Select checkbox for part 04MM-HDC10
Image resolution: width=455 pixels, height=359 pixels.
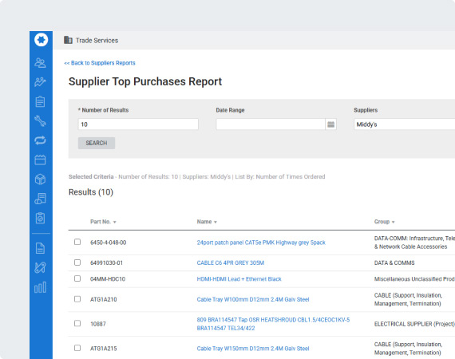[x=77, y=278]
